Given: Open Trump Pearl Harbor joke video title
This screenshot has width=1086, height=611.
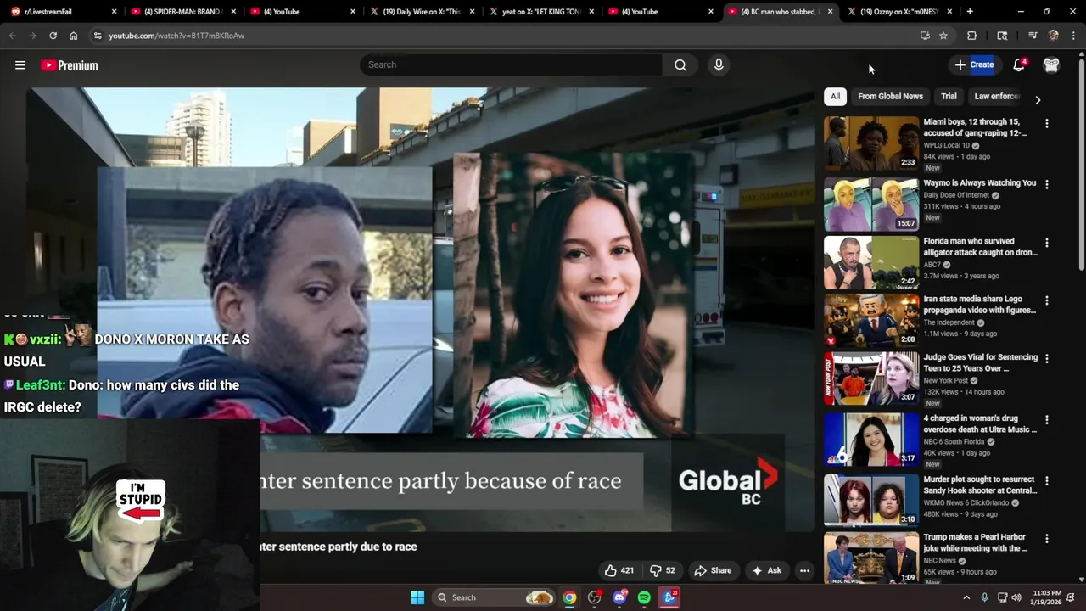Looking at the screenshot, I should [975, 542].
